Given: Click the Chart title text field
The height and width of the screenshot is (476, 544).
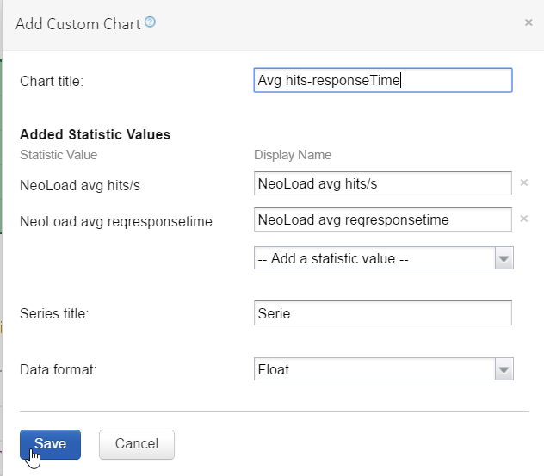Looking at the screenshot, I should (x=383, y=80).
